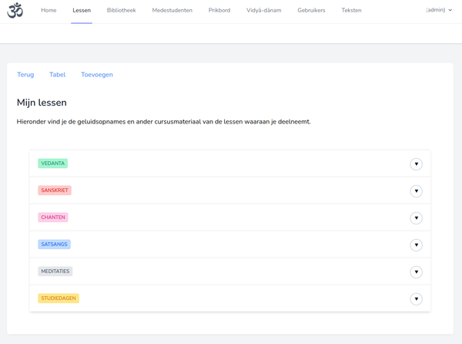This screenshot has height=344, width=462.
Task: Expand the STUDIEDAGEN row arrow
Action: [x=416, y=298]
